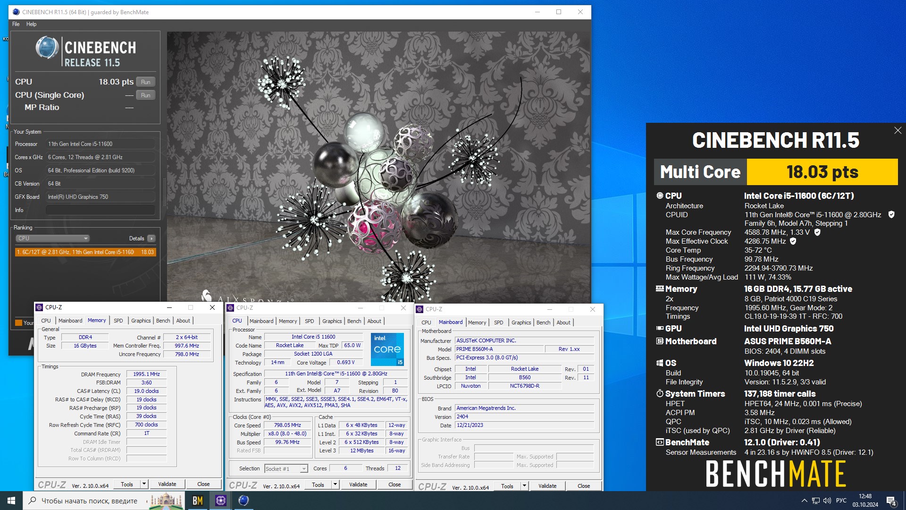Screen dimensions: 906x510
Task: Click the BenchMate section icon
Action: tap(660, 442)
